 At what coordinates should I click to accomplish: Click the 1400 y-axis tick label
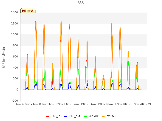pos(15,12)
